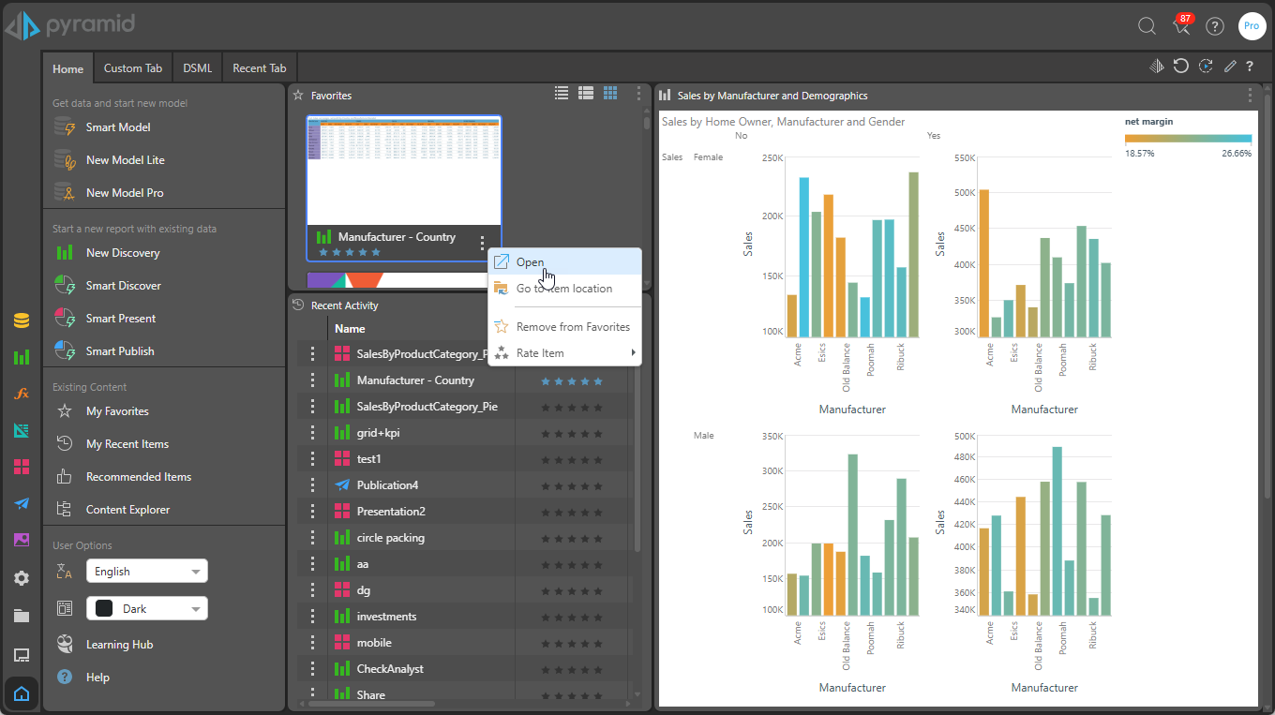Click Recent Activity horizontal scrollbar
The height and width of the screenshot is (715, 1275).
click(x=372, y=703)
